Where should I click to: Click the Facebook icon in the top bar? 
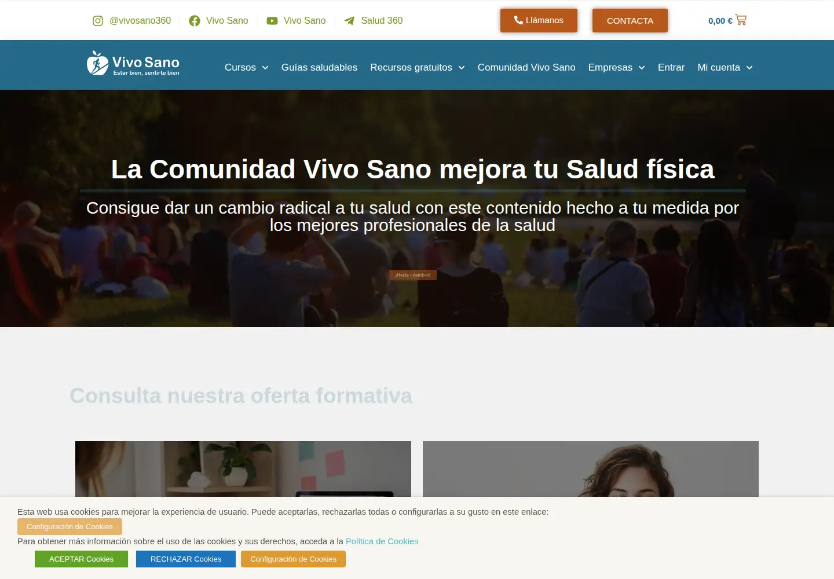[x=195, y=21]
